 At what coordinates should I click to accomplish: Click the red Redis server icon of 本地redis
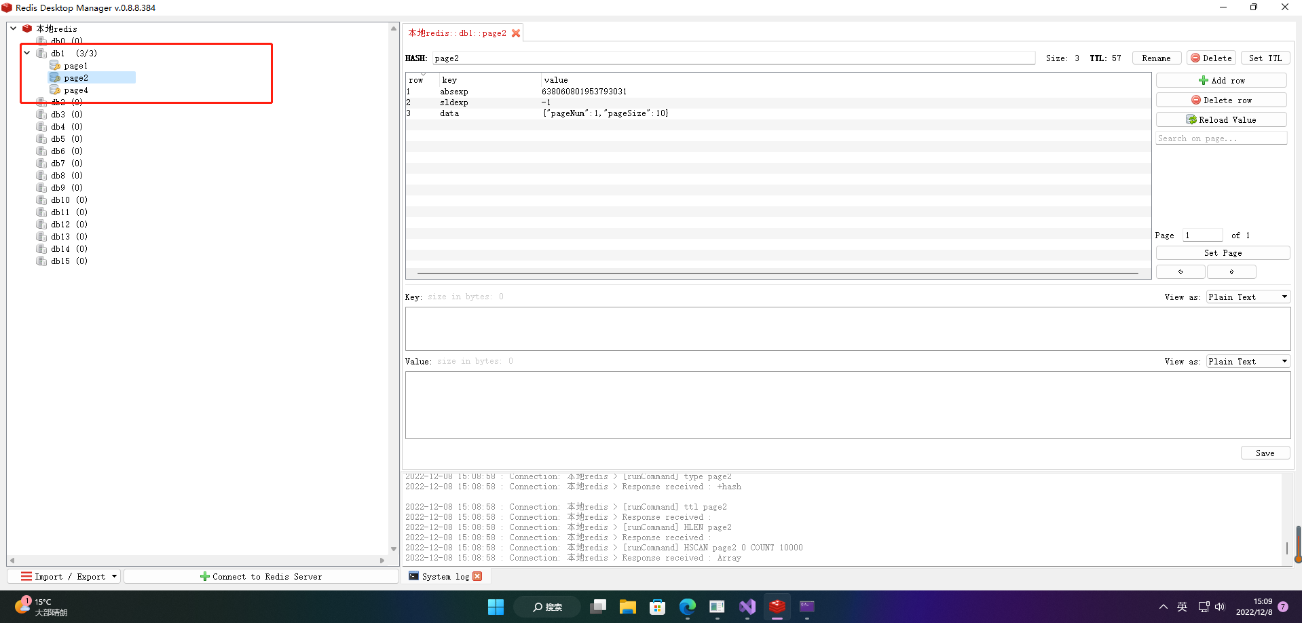click(x=27, y=29)
